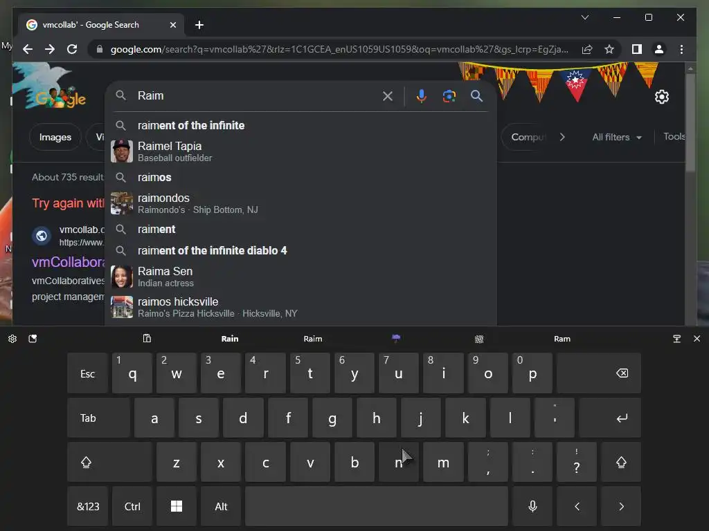Expand more filter chips arrow
The image size is (709, 531).
click(x=562, y=137)
